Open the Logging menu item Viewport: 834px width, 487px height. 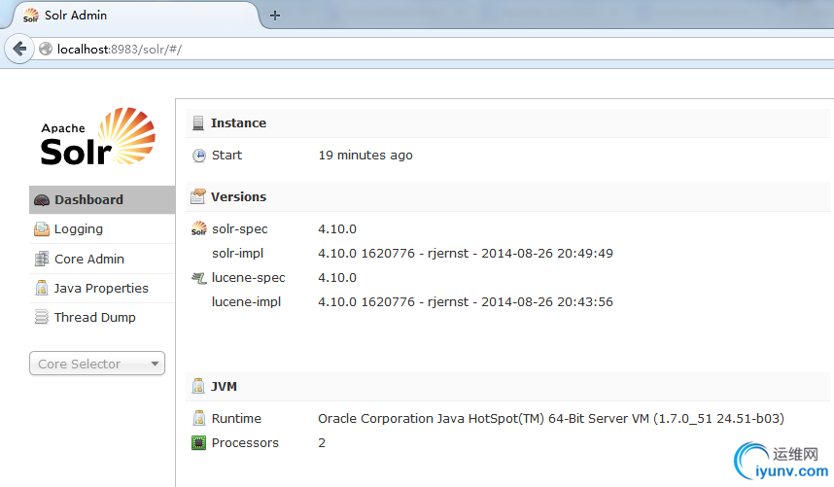[102, 229]
